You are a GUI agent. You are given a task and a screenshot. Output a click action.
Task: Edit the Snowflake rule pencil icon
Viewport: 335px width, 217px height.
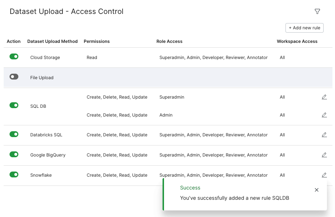tap(324, 175)
